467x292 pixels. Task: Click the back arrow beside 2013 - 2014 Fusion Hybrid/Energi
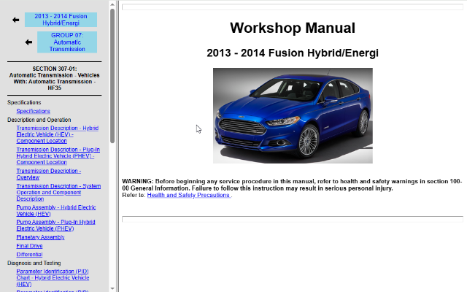(16, 20)
